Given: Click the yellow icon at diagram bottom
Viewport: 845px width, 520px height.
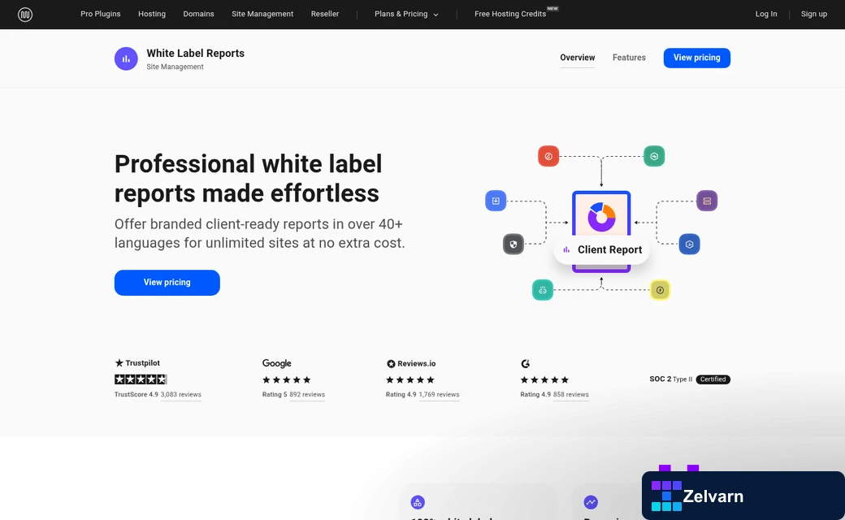Looking at the screenshot, I should [x=660, y=290].
